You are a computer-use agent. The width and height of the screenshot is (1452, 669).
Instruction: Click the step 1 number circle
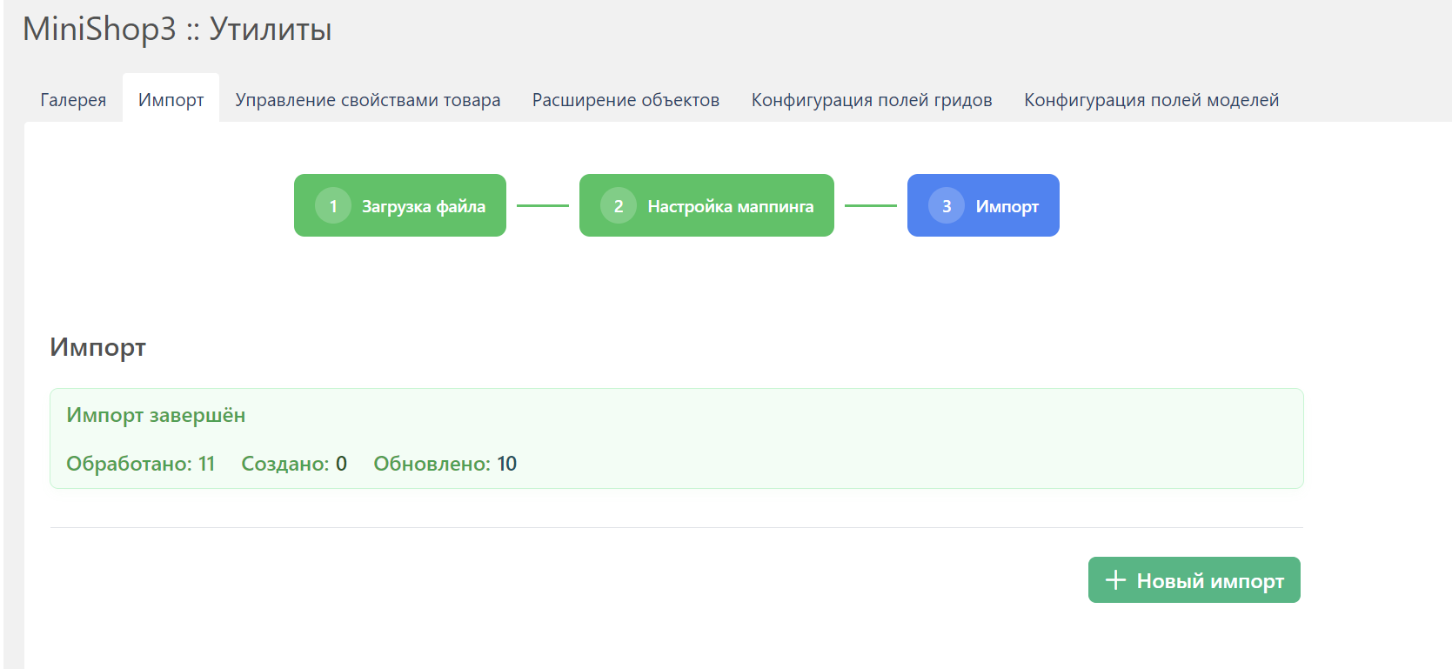(332, 206)
